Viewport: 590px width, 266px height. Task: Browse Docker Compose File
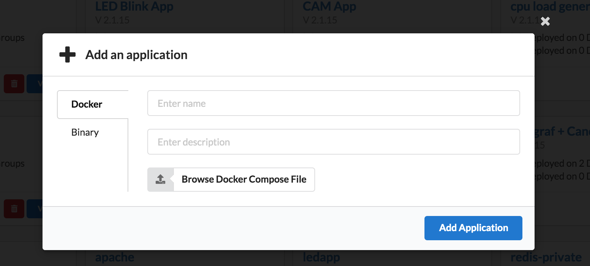(x=244, y=179)
